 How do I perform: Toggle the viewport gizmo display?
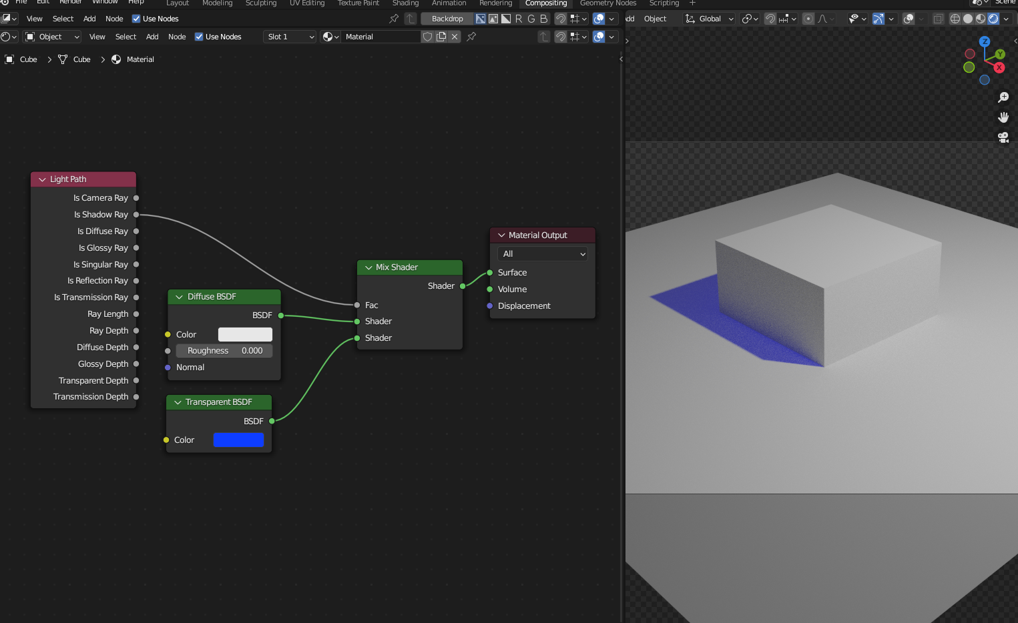[878, 19]
